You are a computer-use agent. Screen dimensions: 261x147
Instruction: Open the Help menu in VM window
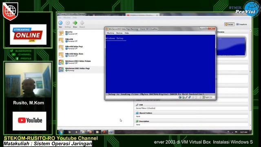point(127,33)
